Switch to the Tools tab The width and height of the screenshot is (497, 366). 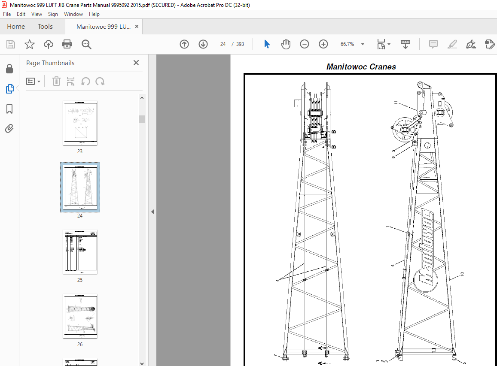(x=46, y=27)
